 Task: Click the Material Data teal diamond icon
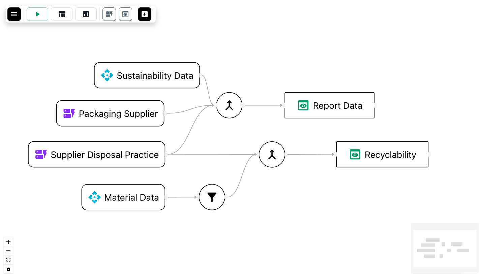tap(95, 197)
